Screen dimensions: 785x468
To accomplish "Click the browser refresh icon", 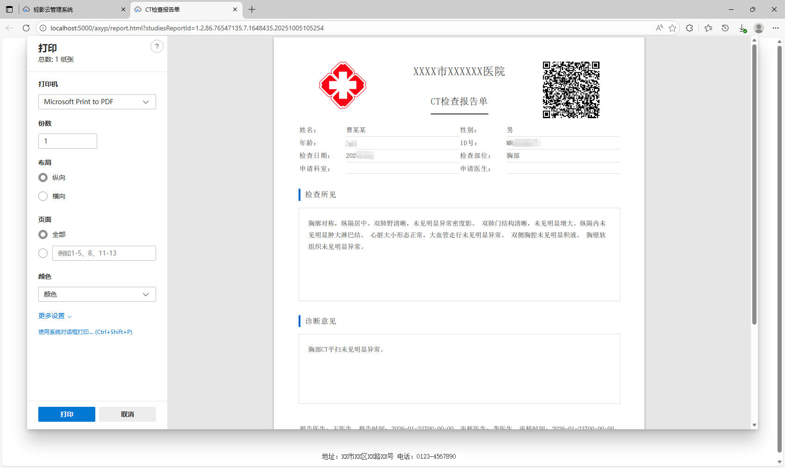I will (x=26, y=28).
